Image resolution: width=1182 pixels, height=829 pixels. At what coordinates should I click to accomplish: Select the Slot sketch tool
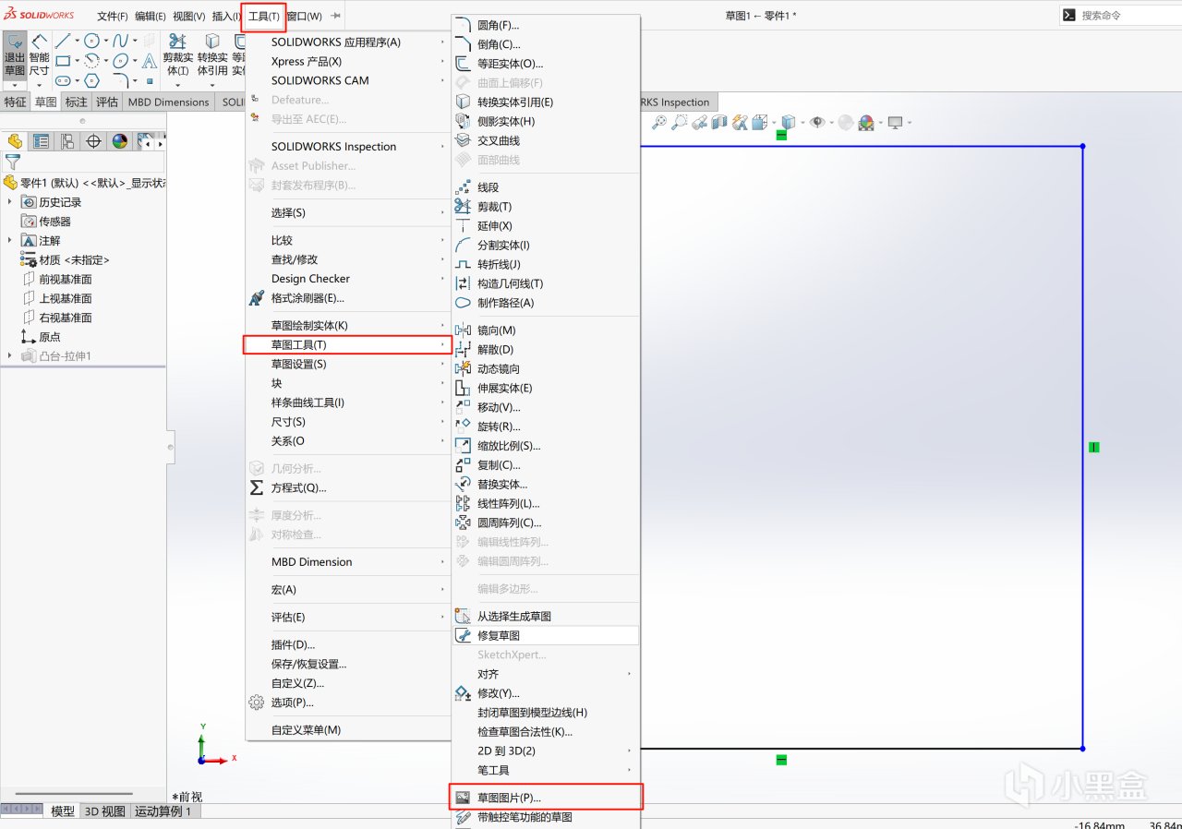(62, 81)
